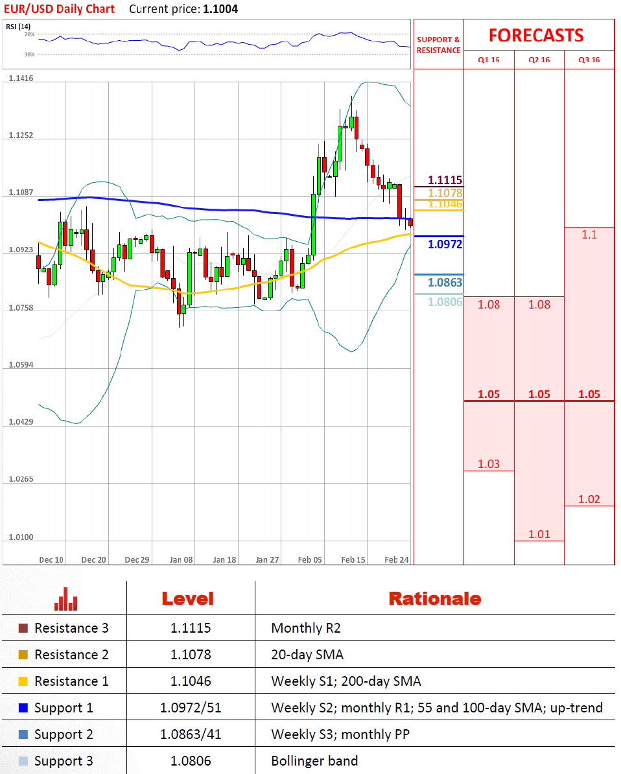Click the 1.0863 support level marker
The width and height of the screenshot is (621, 774).
click(445, 283)
